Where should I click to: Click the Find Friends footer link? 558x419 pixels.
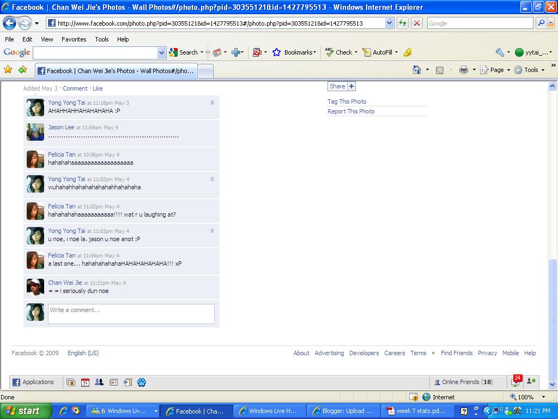point(457,353)
